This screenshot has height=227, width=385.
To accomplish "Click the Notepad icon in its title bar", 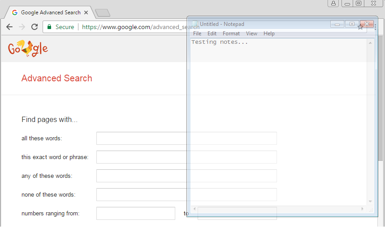I will coord(195,24).
